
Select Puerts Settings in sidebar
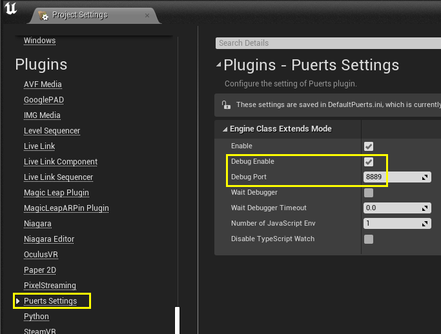(x=50, y=301)
